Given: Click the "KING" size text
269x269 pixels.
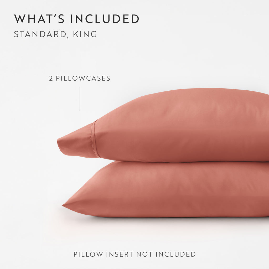Looking at the screenshot, I should [x=85, y=34].
